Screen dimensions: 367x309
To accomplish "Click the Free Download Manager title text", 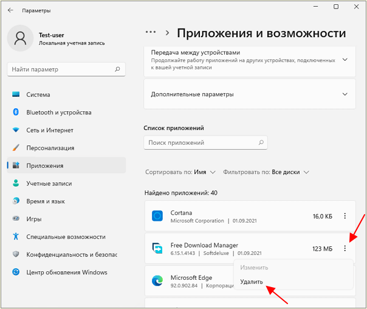I will [204, 245].
